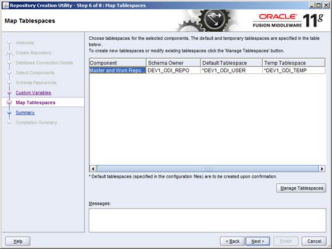The width and height of the screenshot is (332, 249).
Task: Click the horizontal scrollbar left arrow
Action: pyautogui.click(x=93, y=169)
